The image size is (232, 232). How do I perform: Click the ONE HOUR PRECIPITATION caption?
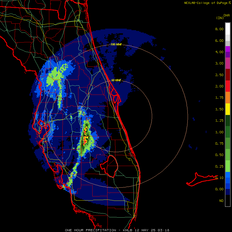[90, 230]
